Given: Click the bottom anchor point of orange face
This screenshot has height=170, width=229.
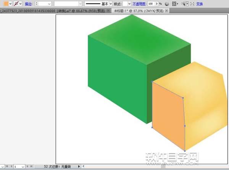Looking at the screenshot, I should click(185, 151).
